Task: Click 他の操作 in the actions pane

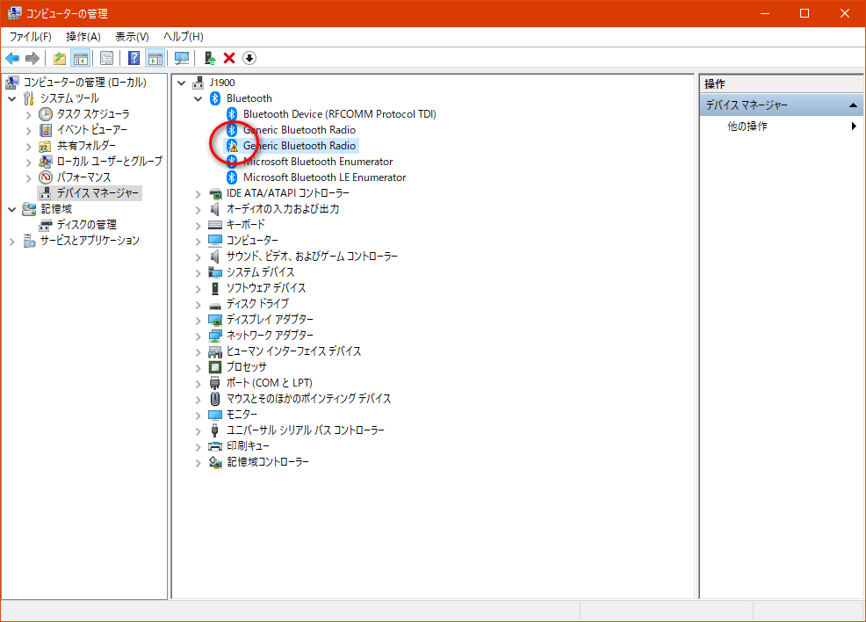Action: [747, 127]
